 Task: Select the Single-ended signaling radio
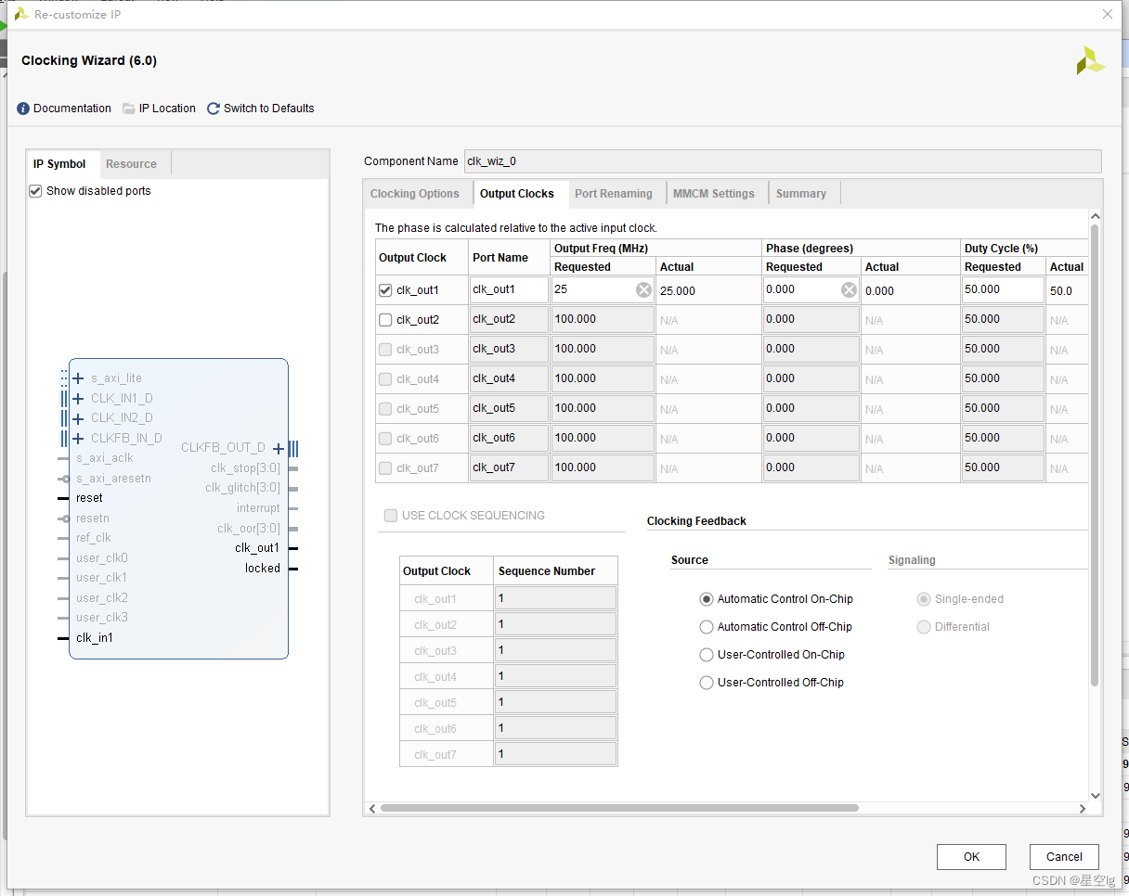tap(924, 599)
